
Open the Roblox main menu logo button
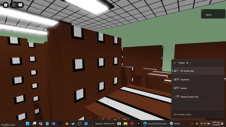tap(6, 5)
